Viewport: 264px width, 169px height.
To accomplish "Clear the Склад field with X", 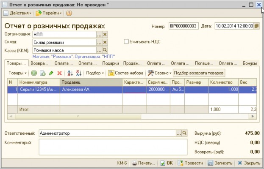I will pyautogui.click(x=105, y=42).
